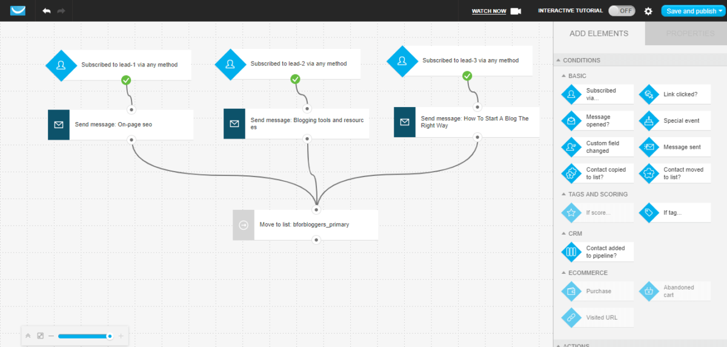Click the fit-to-screen icon
This screenshot has width=727, height=347.
[40, 336]
